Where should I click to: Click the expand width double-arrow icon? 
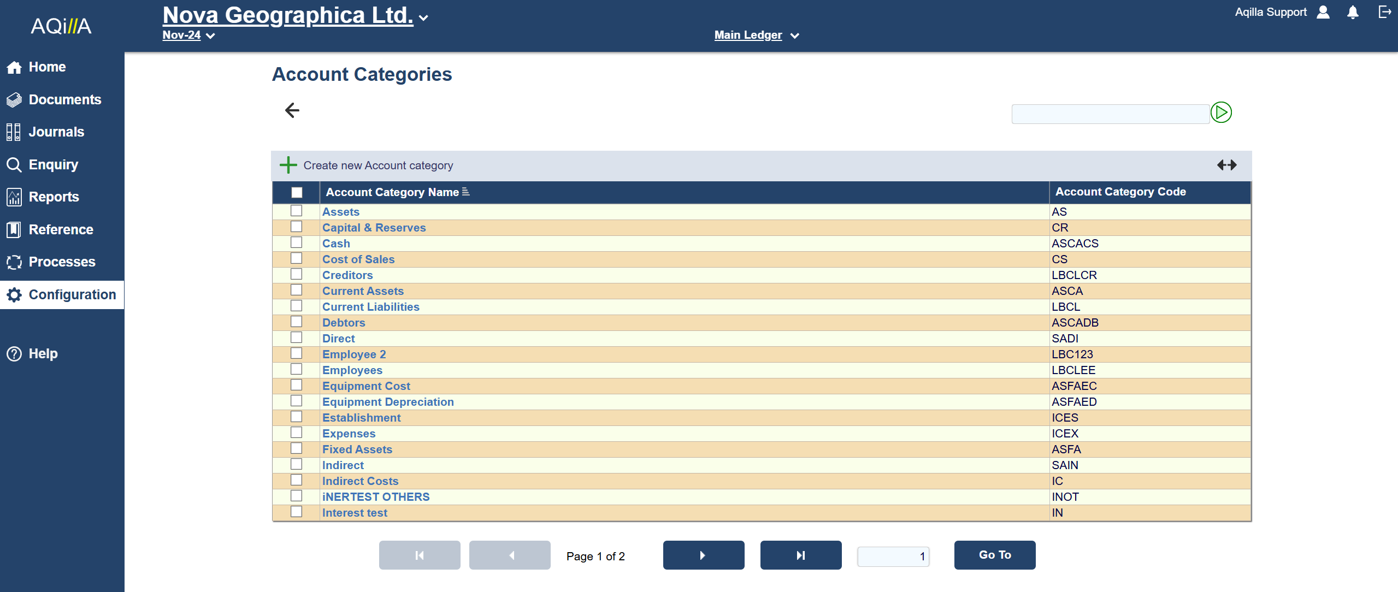(x=1226, y=165)
